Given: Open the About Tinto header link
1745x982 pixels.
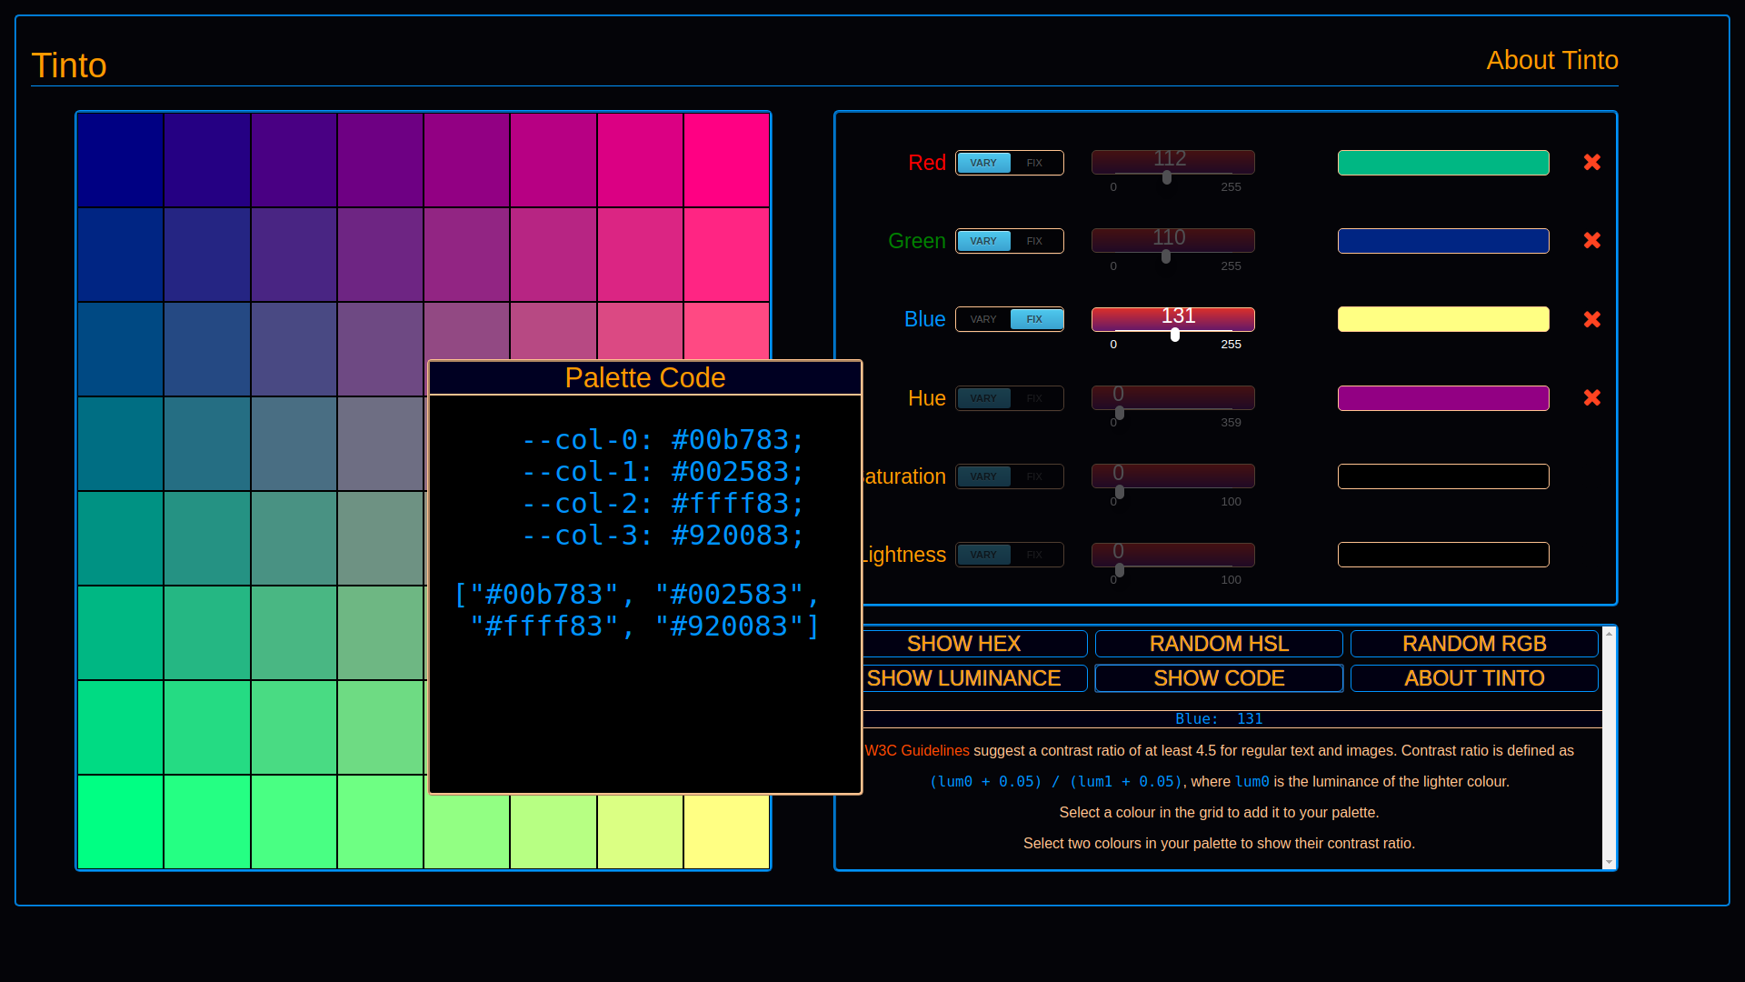Looking at the screenshot, I should (x=1551, y=60).
